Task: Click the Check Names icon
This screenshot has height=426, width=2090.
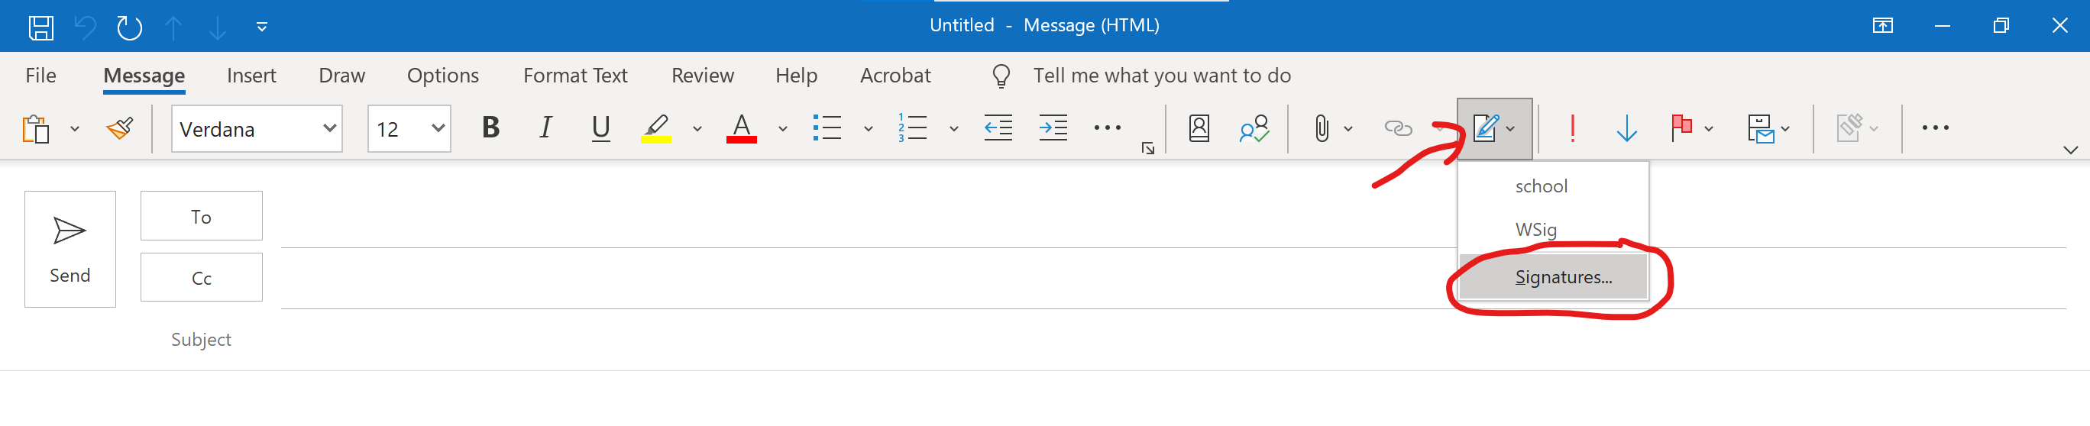Action: (1254, 128)
